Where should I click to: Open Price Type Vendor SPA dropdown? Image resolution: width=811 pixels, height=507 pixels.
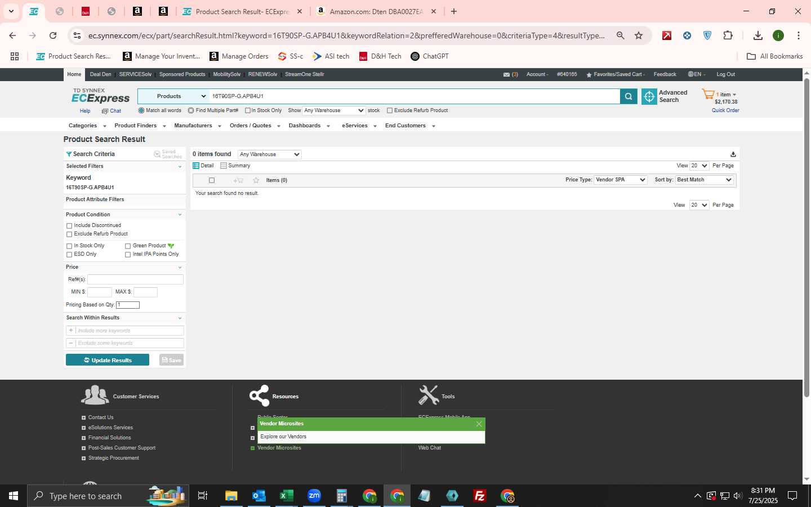point(620,180)
